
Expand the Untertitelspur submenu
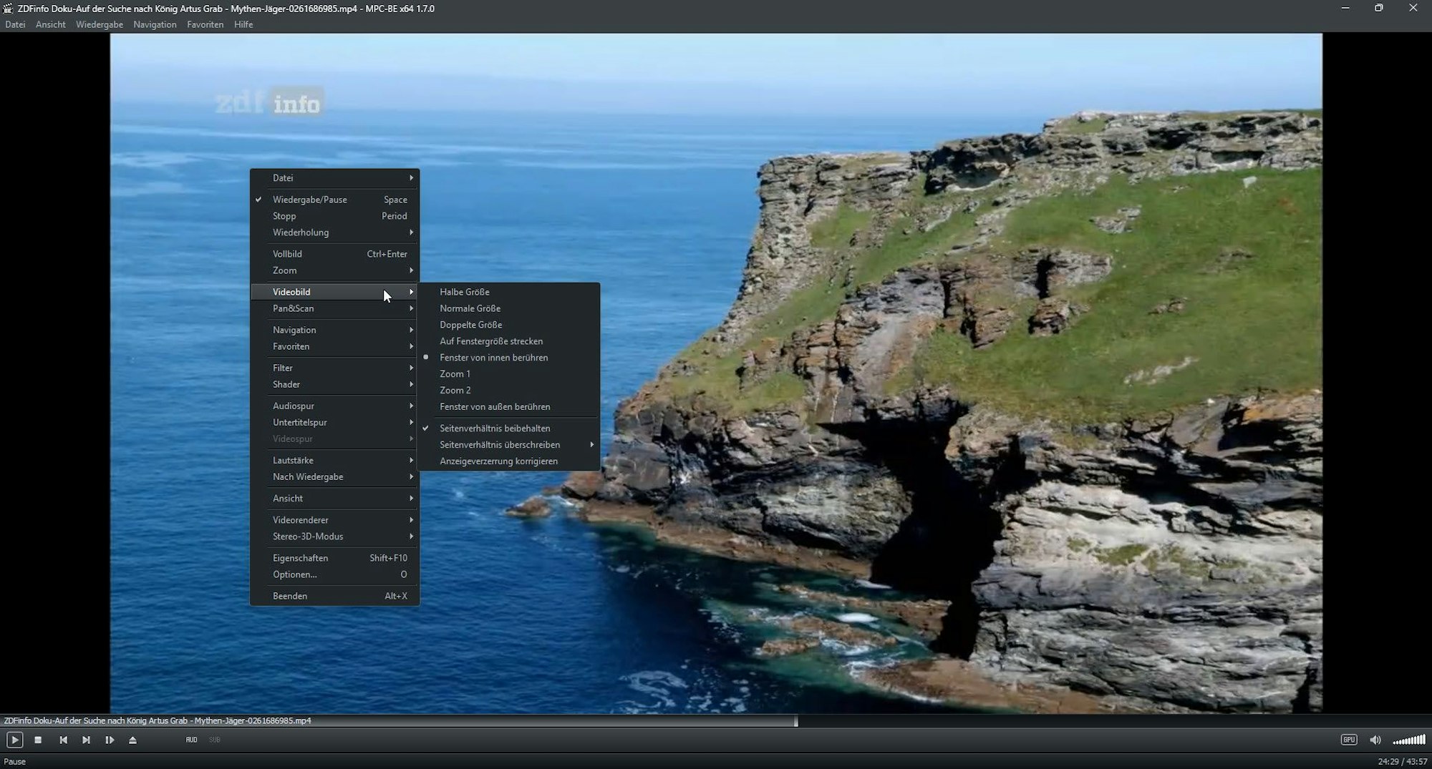[x=299, y=422]
